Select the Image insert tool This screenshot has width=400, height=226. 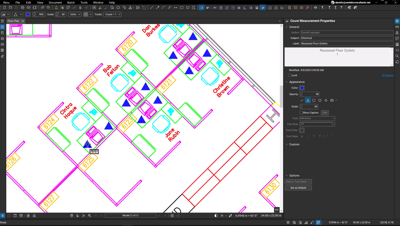click(x=138, y=8)
